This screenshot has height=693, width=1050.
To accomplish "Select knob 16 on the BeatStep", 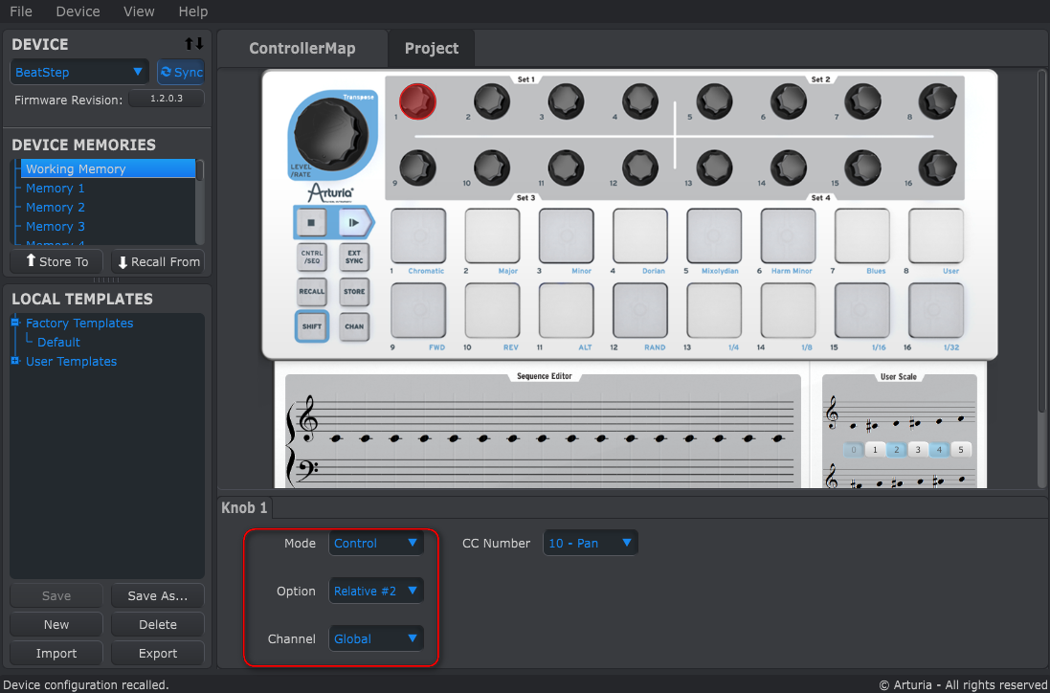I will 937,168.
